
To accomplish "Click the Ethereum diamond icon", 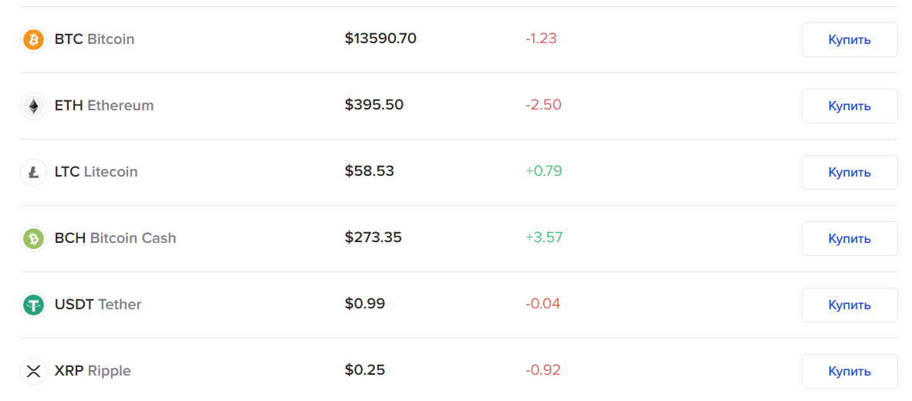I will (x=33, y=106).
